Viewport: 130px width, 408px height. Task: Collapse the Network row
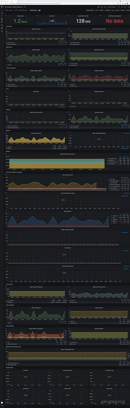pos(8,130)
